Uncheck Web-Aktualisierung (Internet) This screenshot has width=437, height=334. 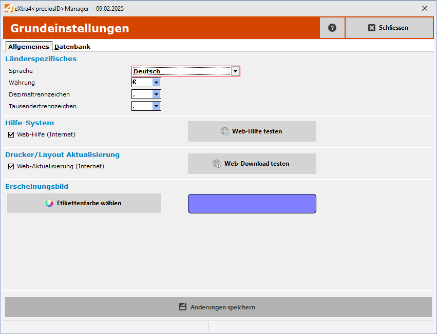11,166
